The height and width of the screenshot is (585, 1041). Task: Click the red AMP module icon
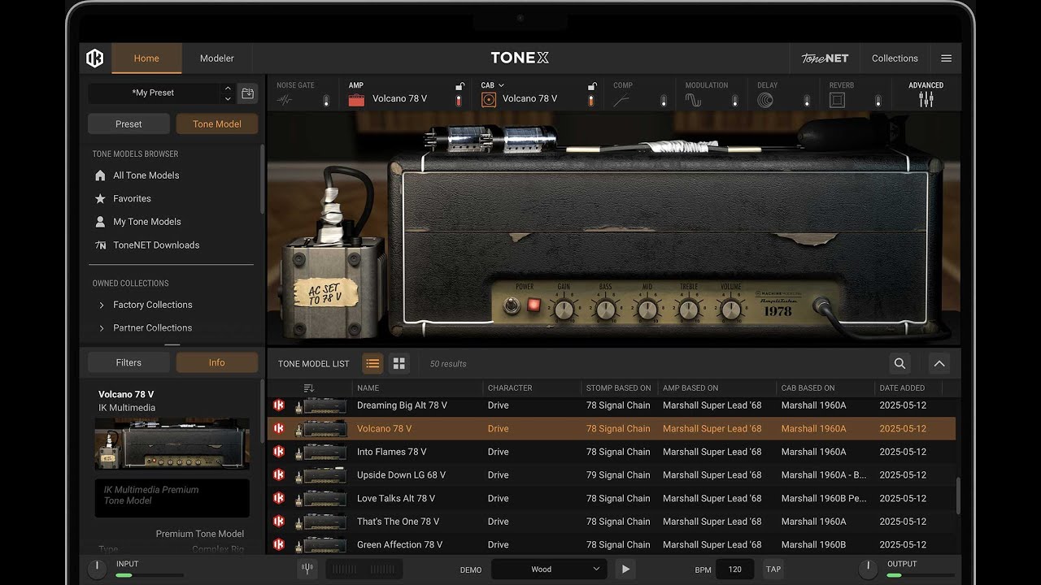click(356, 100)
